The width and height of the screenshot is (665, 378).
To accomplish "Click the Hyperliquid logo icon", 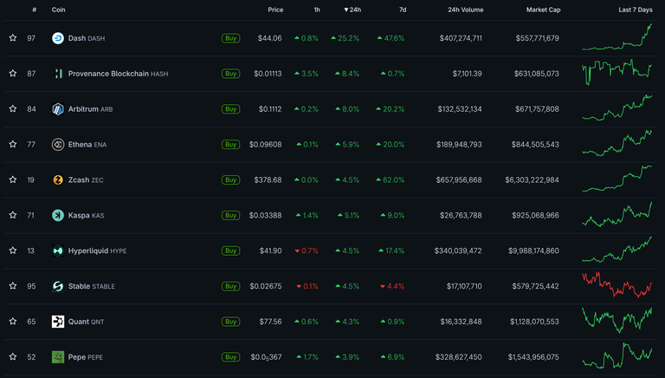I will coord(58,251).
